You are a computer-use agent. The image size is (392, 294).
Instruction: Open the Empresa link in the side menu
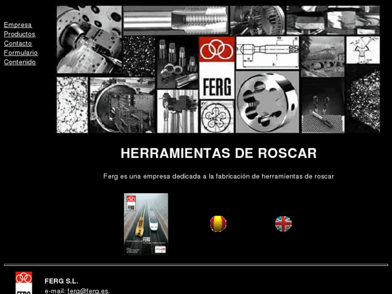(18, 25)
